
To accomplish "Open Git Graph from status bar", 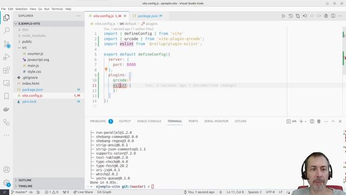I will point(104,192).
